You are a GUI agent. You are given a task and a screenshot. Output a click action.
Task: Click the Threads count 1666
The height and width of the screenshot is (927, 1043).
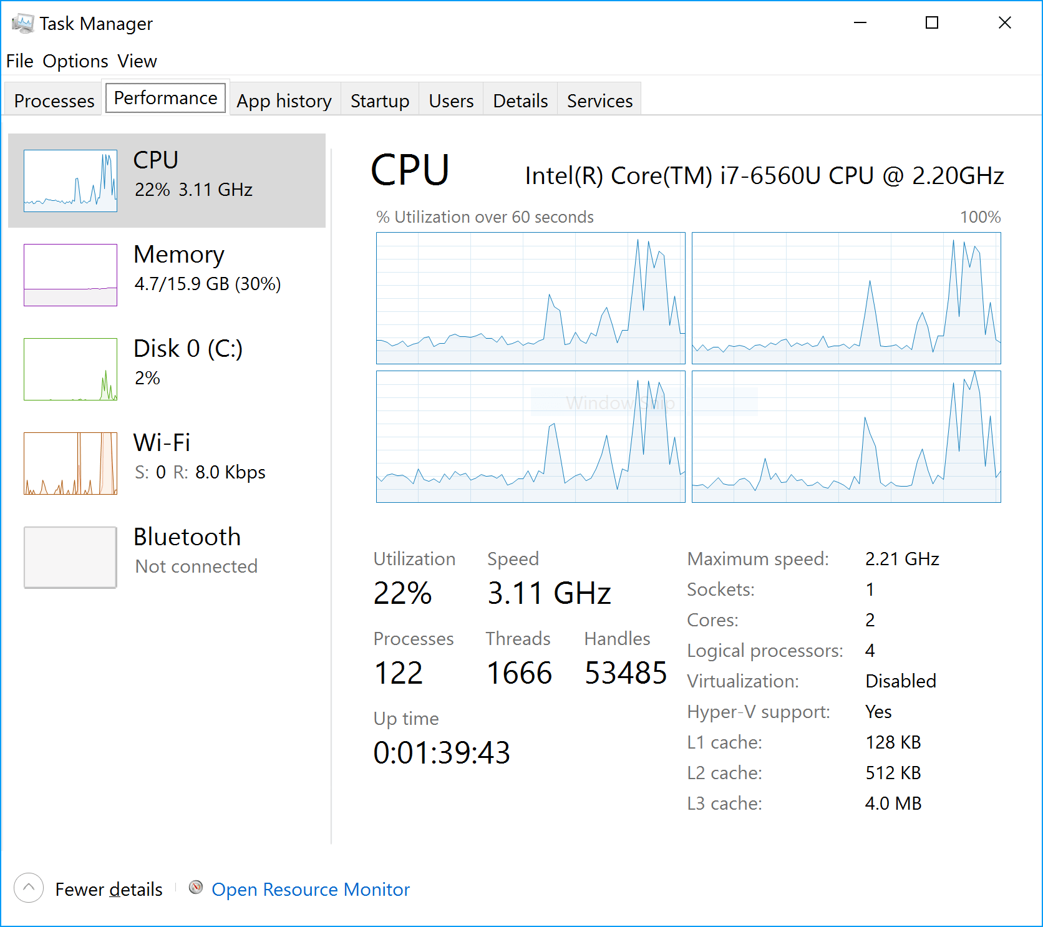[520, 672]
